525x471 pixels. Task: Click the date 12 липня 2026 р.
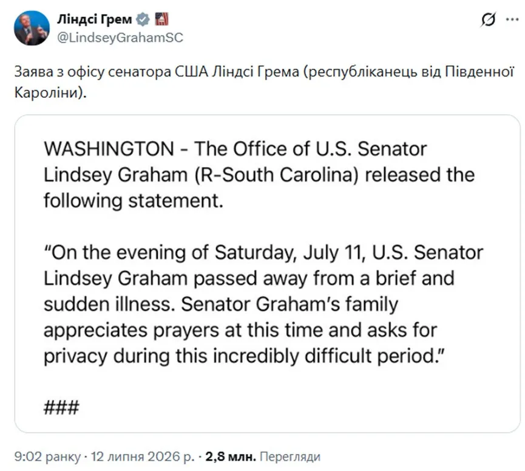[143, 456]
